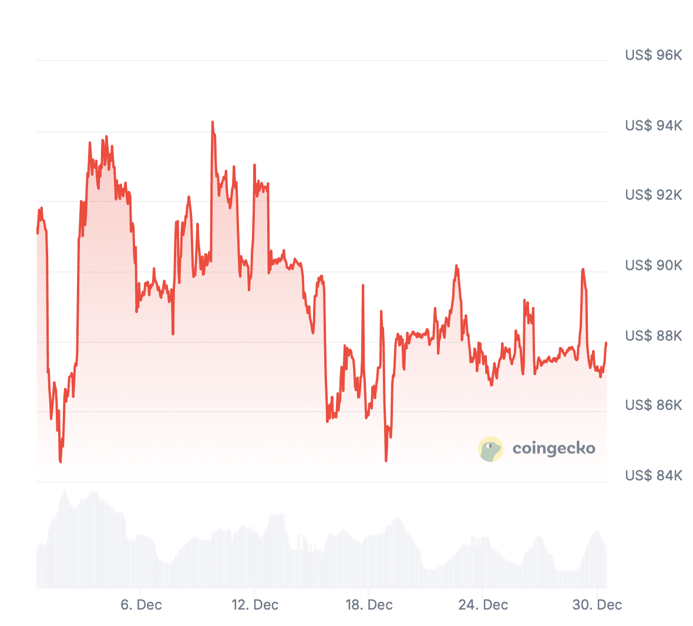Click the sharp price dip after 18. Dec
This screenshot has width=693, height=626.
(x=386, y=460)
